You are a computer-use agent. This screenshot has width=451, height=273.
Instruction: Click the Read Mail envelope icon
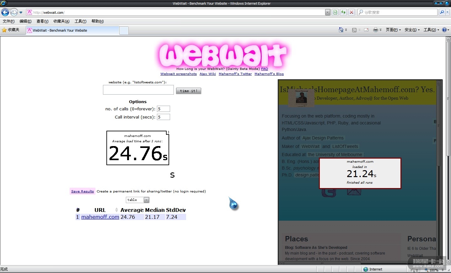[366, 30]
